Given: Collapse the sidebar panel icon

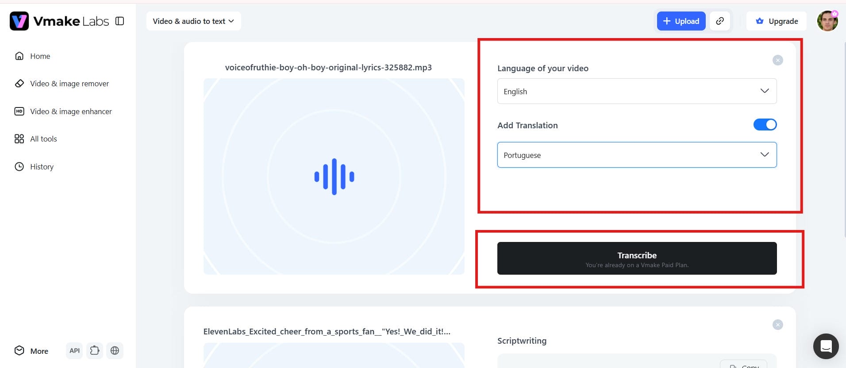Looking at the screenshot, I should (x=119, y=21).
